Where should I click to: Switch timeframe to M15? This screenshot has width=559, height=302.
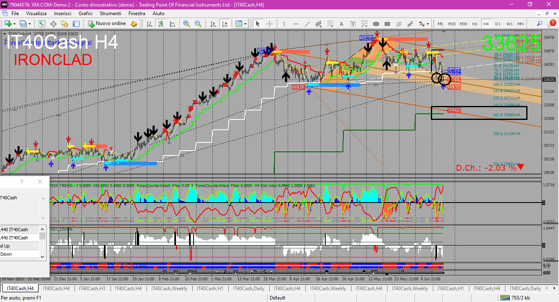(x=452, y=24)
